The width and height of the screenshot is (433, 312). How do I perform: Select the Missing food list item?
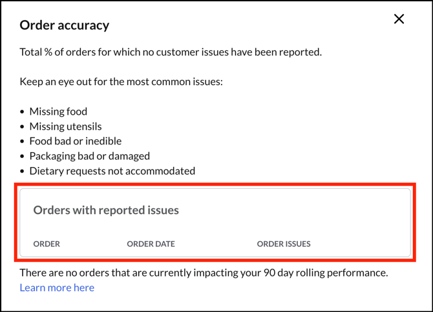point(58,112)
